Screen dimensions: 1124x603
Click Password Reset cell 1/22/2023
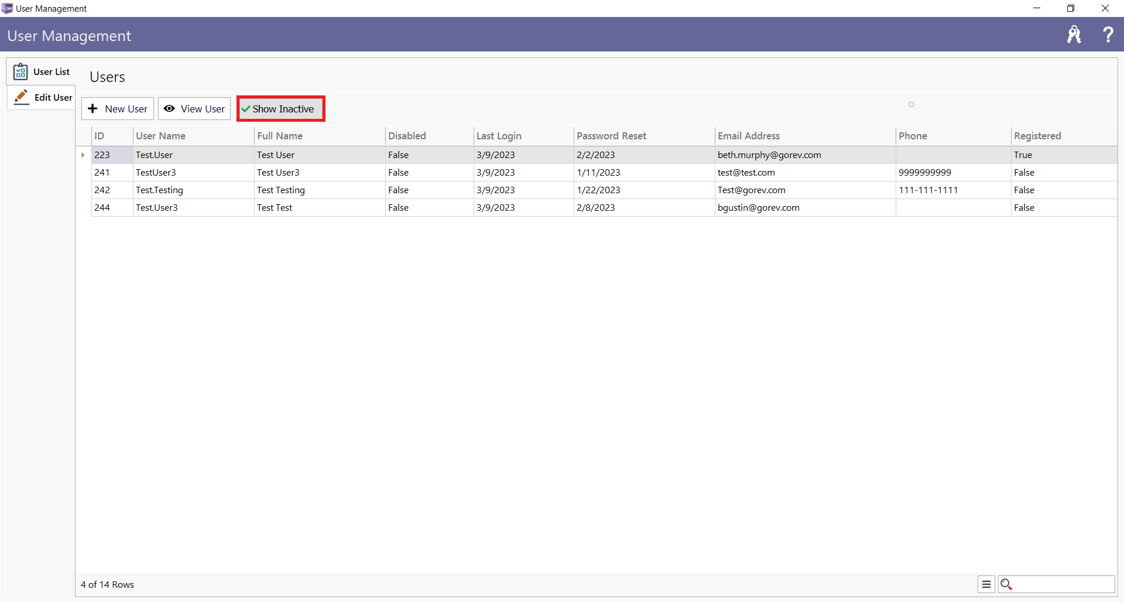(x=645, y=190)
